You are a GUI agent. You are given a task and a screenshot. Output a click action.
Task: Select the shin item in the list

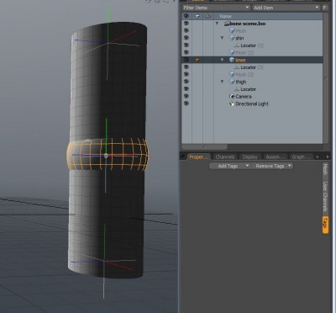tap(252, 38)
